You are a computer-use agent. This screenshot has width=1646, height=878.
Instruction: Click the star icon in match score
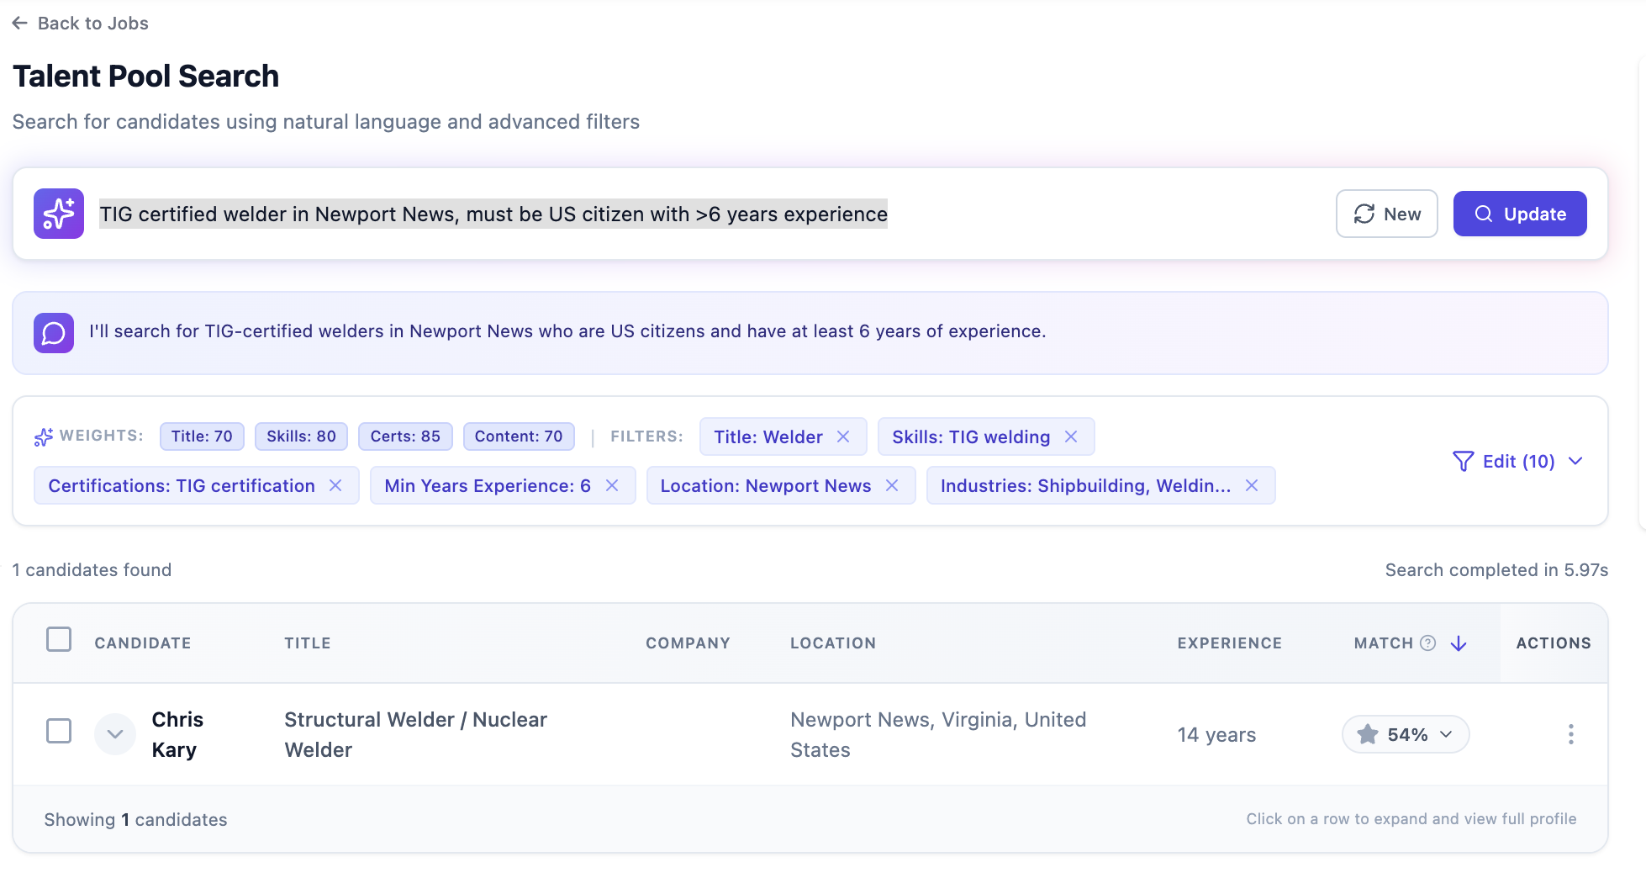click(x=1368, y=734)
